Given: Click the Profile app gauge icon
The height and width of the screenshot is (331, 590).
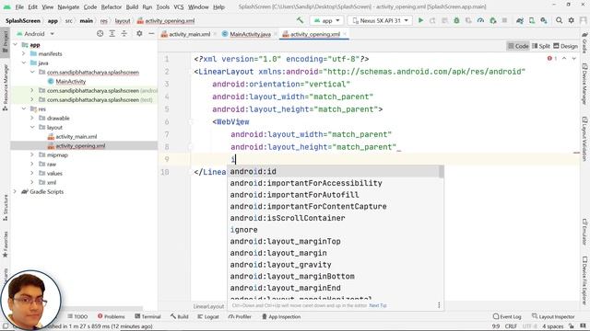Looking at the screenshot, I should pyautogui.click(x=480, y=20).
